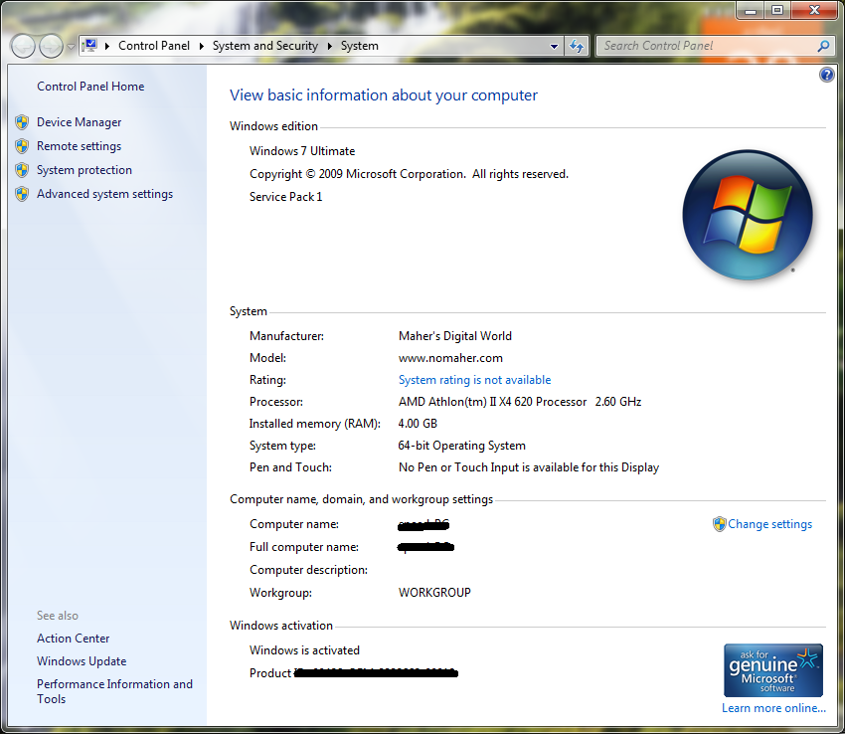The height and width of the screenshot is (734, 845).
Task: Click the computer icon in address bar
Action: tap(89, 46)
